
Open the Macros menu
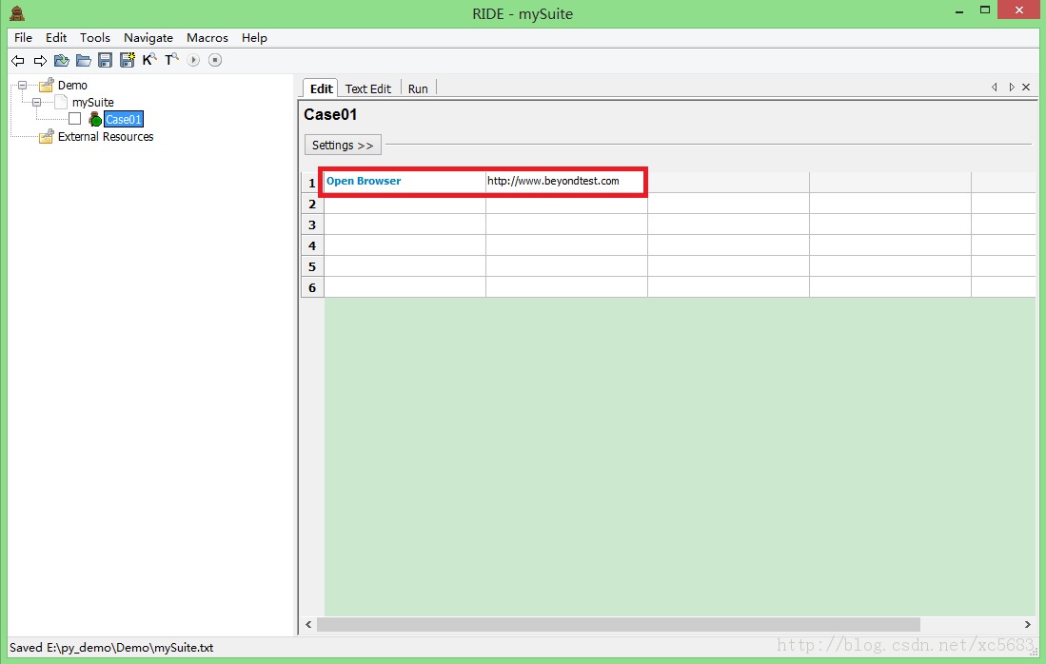click(x=207, y=38)
